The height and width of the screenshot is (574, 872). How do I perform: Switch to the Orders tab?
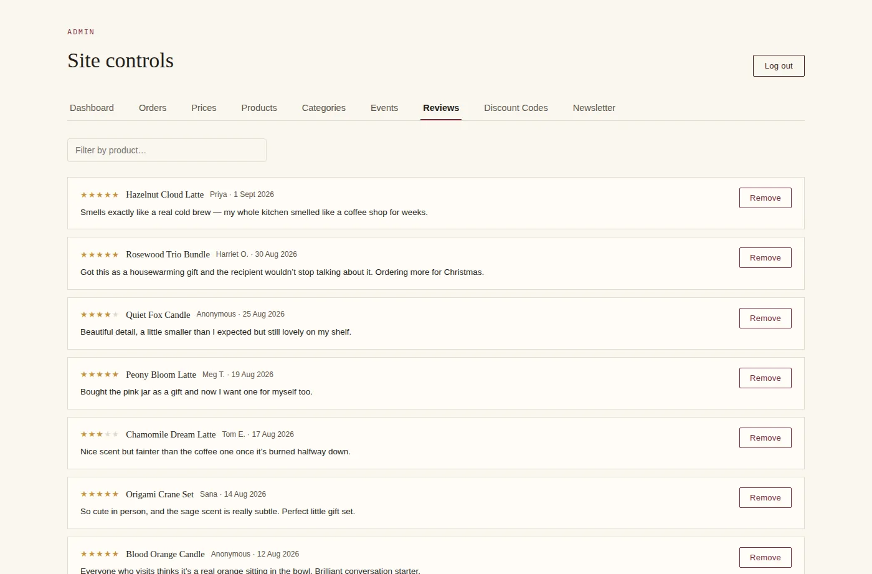[153, 108]
